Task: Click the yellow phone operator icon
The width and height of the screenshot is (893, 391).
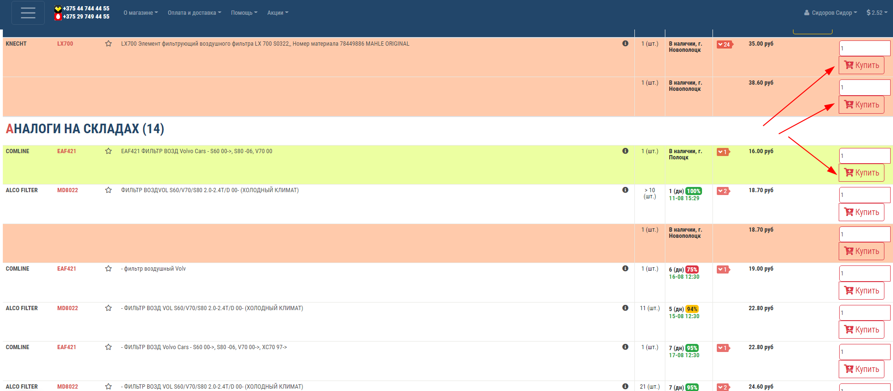Action: (x=58, y=9)
